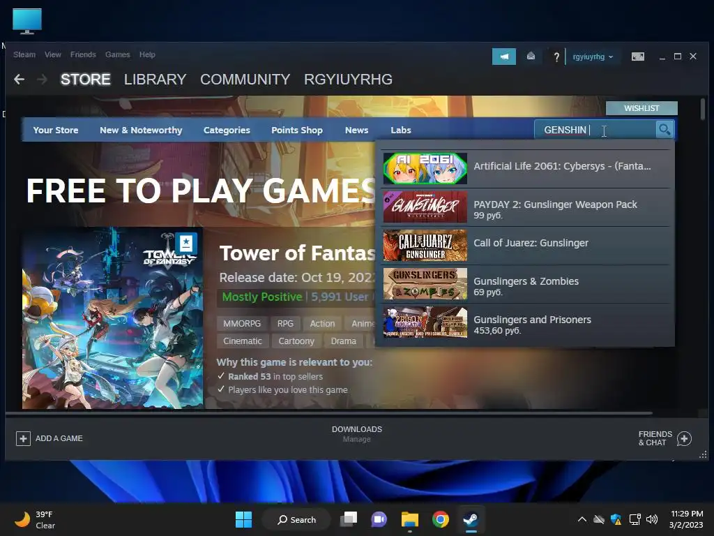Select PAYDAY 2: Gunslinger Weapon Pack result
Image resolution: width=714 pixels, height=536 pixels.
(526, 207)
